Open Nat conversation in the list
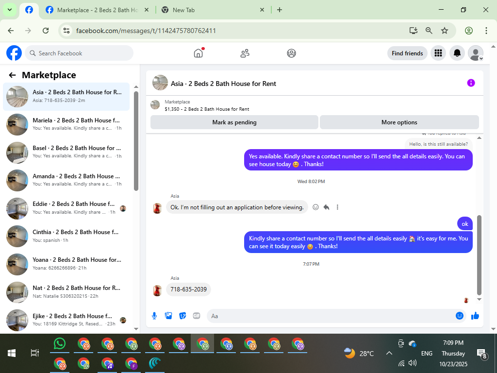This screenshot has height=373, width=497. tap(66, 292)
